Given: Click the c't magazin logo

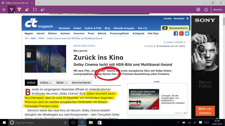Looking at the screenshot, I should (39, 23).
